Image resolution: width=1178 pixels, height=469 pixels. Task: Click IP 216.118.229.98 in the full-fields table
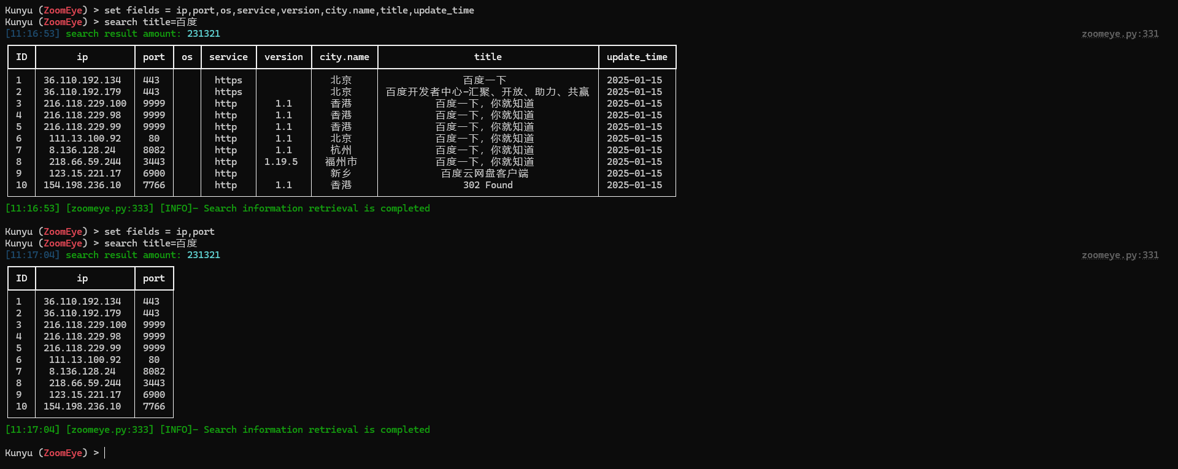click(x=82, y=115)
